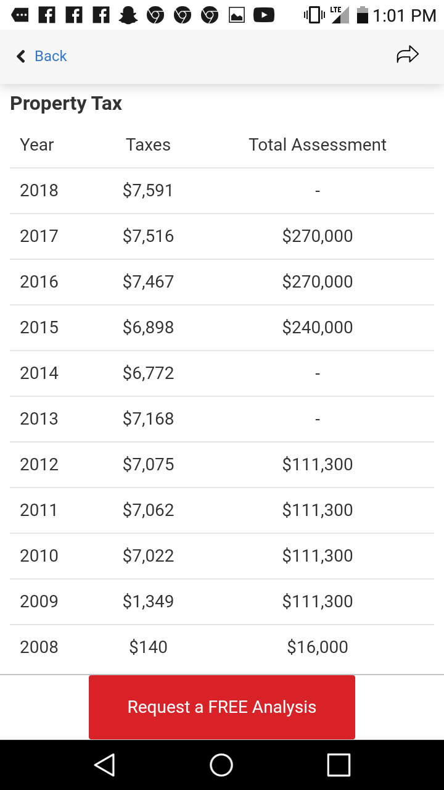Tap the $240,000 assessment for 2015
The height and width of the screenshot is (790, 444).
tap(318, 328)
